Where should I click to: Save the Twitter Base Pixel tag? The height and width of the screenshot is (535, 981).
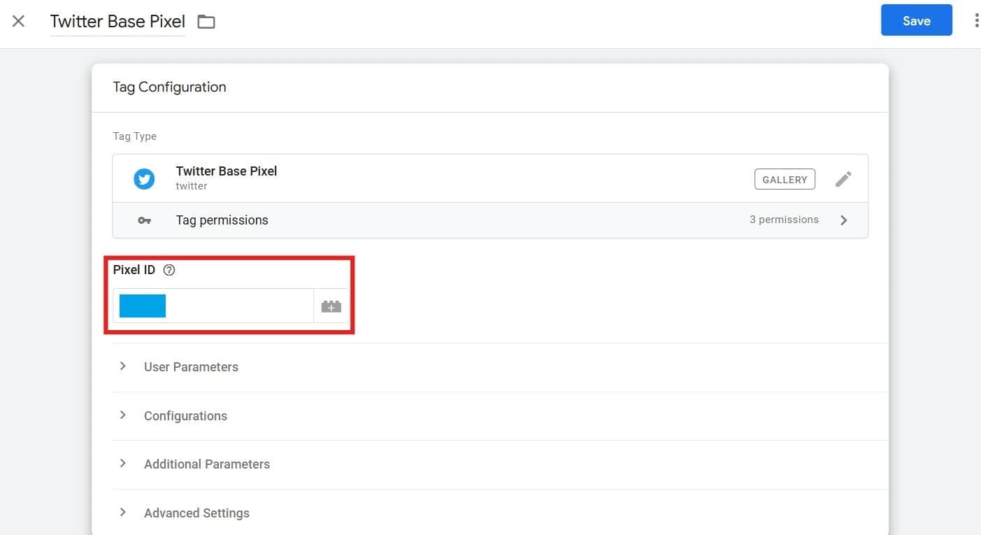(x=916, y=20)
